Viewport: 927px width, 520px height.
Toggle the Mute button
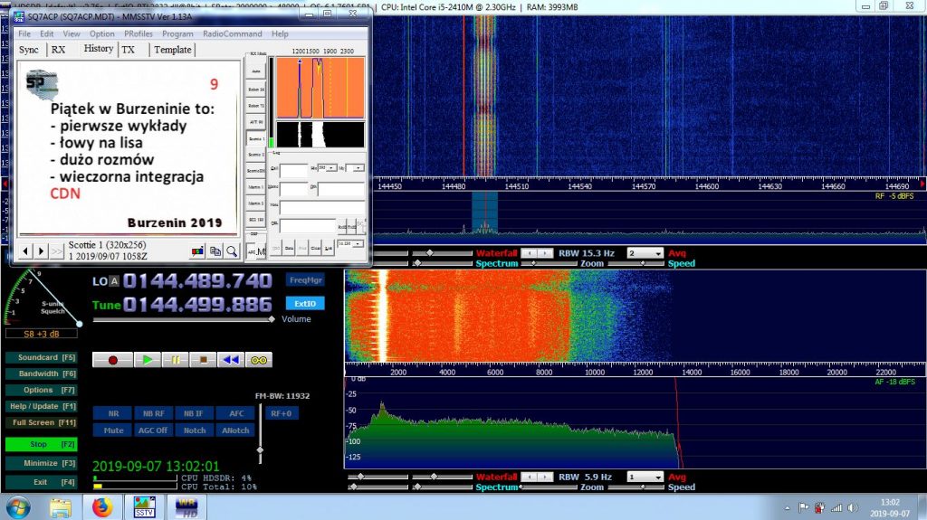click(113, 430)
